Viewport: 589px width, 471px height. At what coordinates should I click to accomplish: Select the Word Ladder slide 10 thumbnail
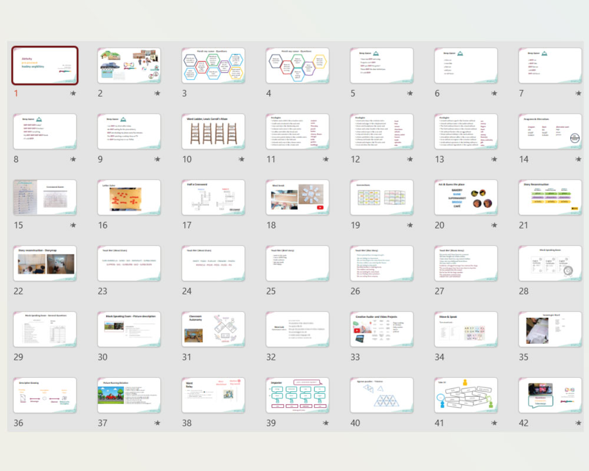click(x=213, y=131)
